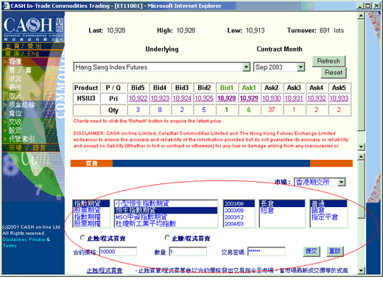The width and height of the screenshot is (383, 299).
Task: Click the 數量 quantity input field
Action: tap(188, 251)
